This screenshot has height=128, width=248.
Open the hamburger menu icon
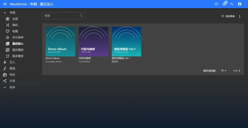5,4
